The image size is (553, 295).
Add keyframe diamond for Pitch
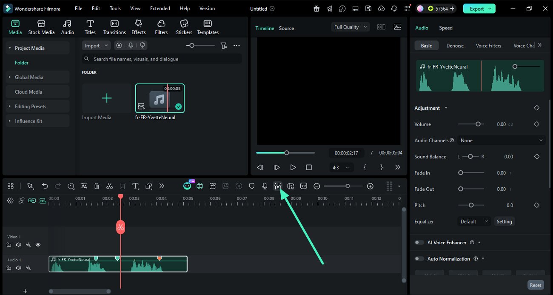536,205
